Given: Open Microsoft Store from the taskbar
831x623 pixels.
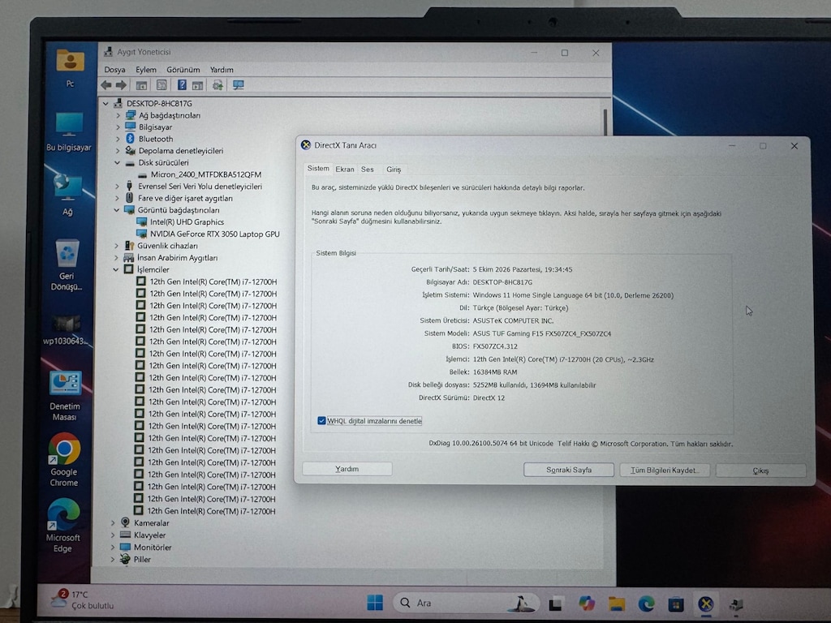Looking at the screenshot, I should pyautogui.click(x=676, y=604).
